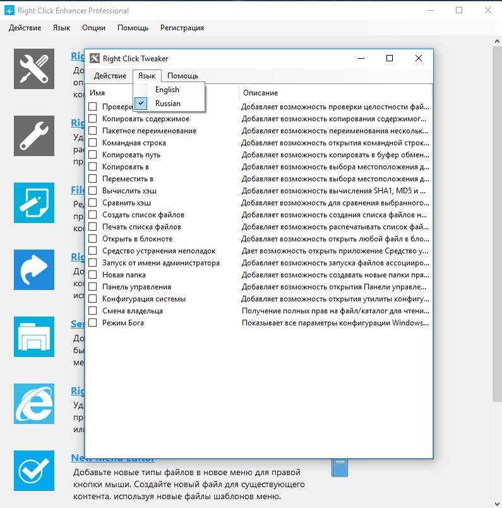The height and width of the screenshot is (508, 502).
Task: Click the blue curved-arrow shortcut icon
Action: point(34,270)
